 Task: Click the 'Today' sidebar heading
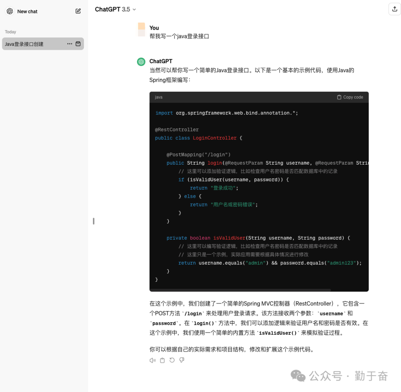tap(10, 32)
